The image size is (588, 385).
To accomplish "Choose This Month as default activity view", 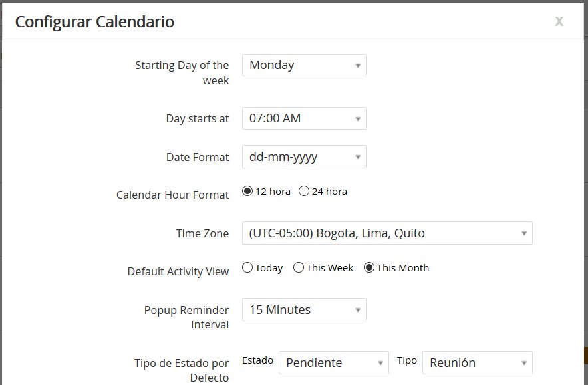I will click(x=369, y=268).
